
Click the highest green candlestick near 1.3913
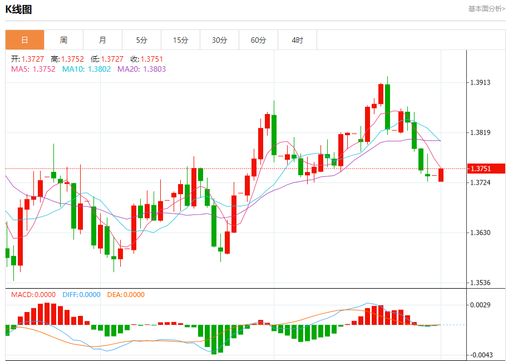(387, 106)
